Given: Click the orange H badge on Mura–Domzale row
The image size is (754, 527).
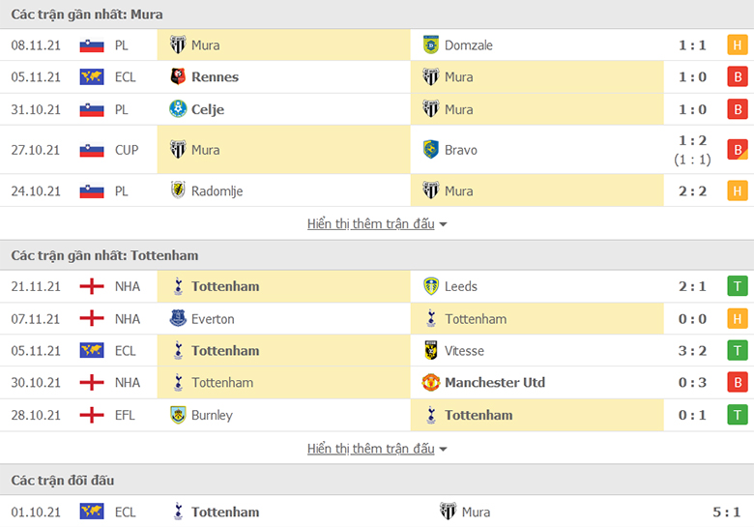Looking at the screenshot, I should [738, 45].
